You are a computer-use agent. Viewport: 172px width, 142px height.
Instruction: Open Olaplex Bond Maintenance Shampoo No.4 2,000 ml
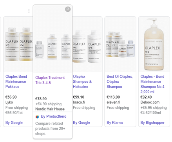(x=152, y=84)
